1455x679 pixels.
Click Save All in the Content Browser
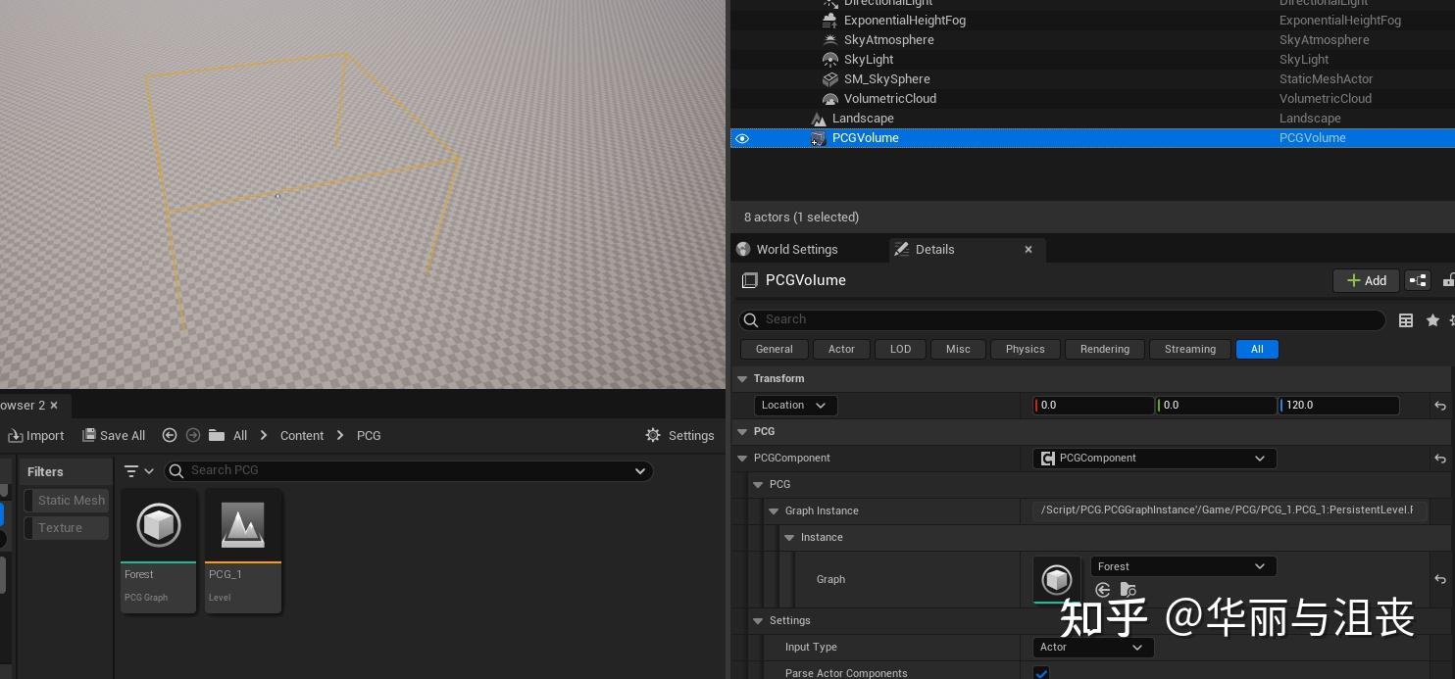[114, 435]
